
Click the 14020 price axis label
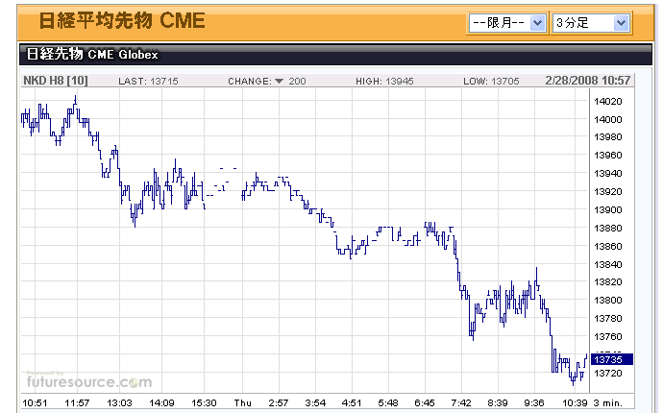pyautogui.click(x=608, y=101)
